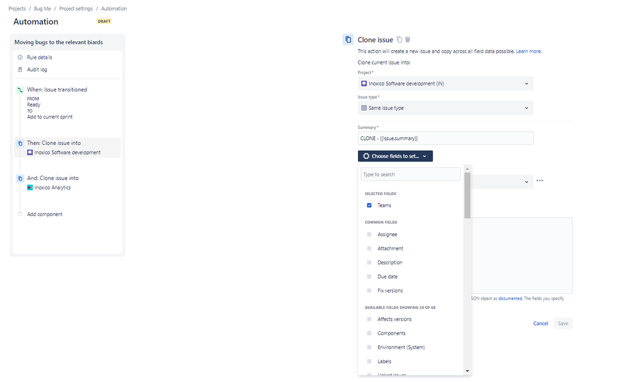This screenshot has width=633, height=382.
Task: Open the Learn more link
Action: click(528, 51)
